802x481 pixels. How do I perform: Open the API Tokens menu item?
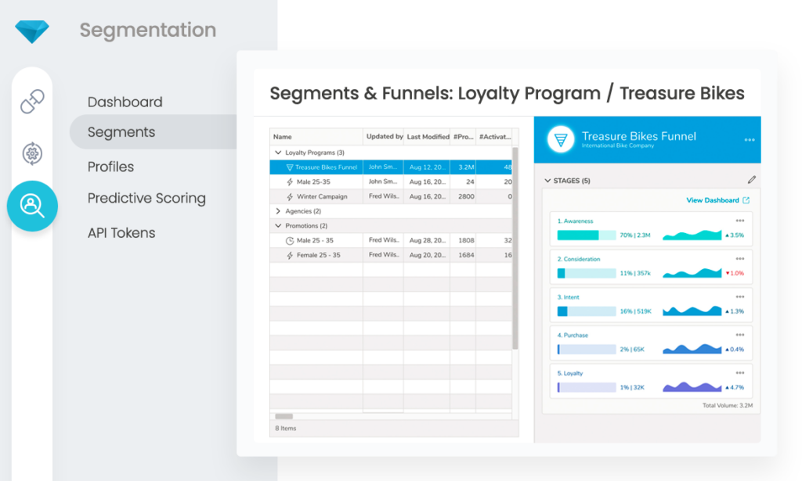pos(121,233)
